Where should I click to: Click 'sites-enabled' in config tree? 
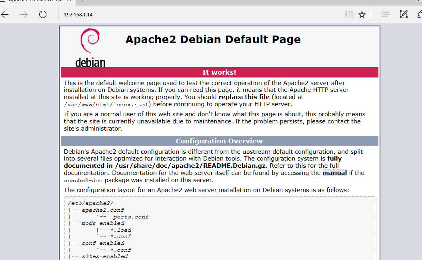(105, 256)
